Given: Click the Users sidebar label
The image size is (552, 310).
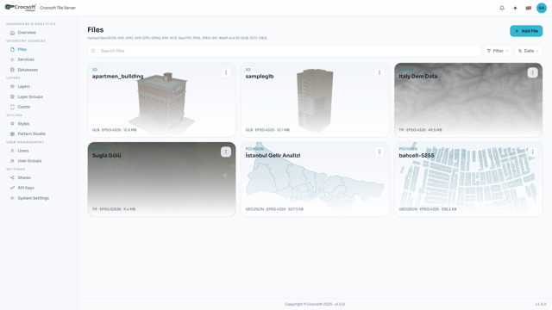Looking at the screenshot, I should click(x=23, y=151).
